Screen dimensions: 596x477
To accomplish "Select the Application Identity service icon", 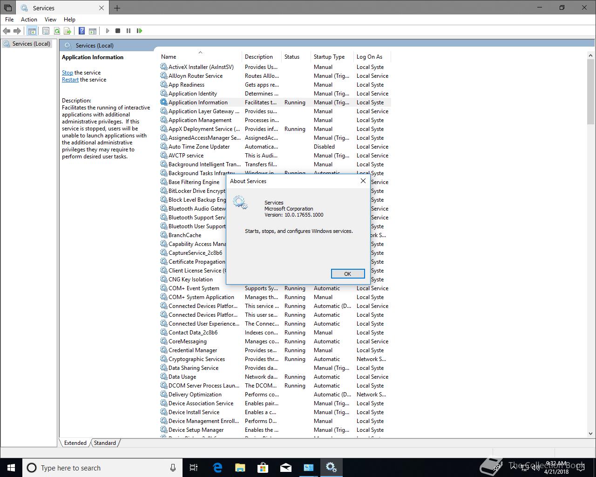I will (163, 94).
